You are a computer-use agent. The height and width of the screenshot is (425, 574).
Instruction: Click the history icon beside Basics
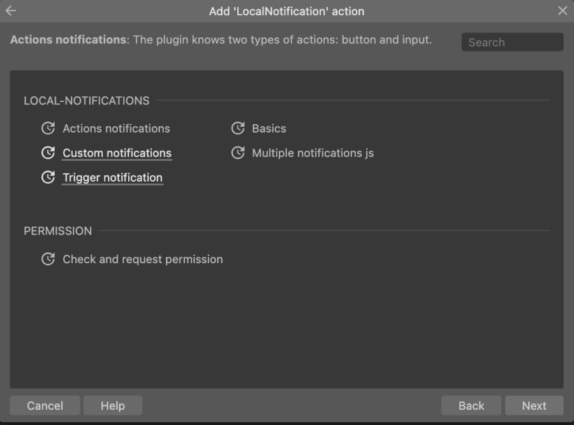237,128
